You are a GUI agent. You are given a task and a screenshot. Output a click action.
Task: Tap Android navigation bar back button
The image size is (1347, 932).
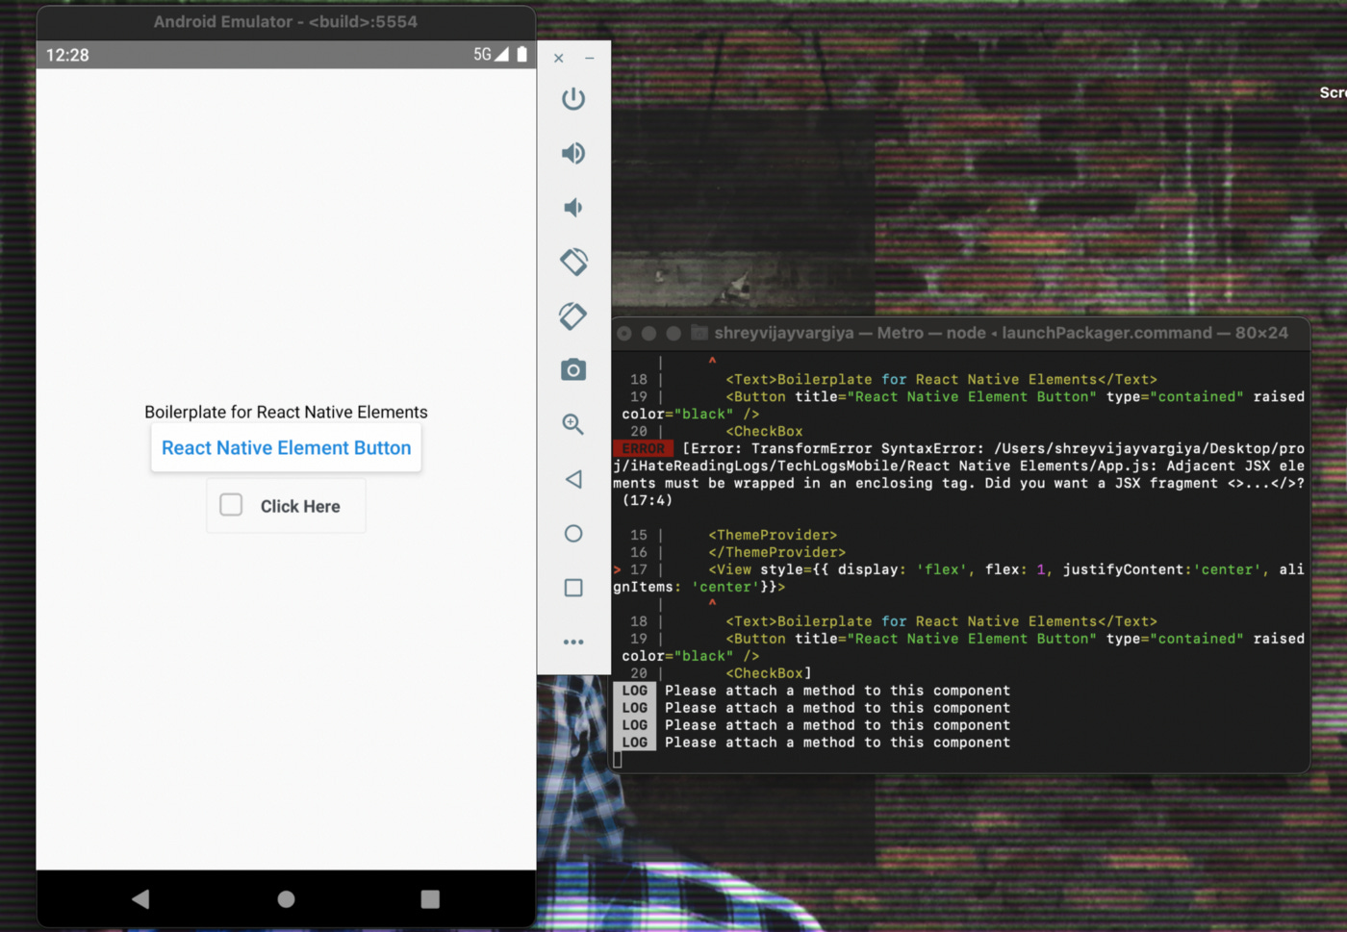(140, 899)
